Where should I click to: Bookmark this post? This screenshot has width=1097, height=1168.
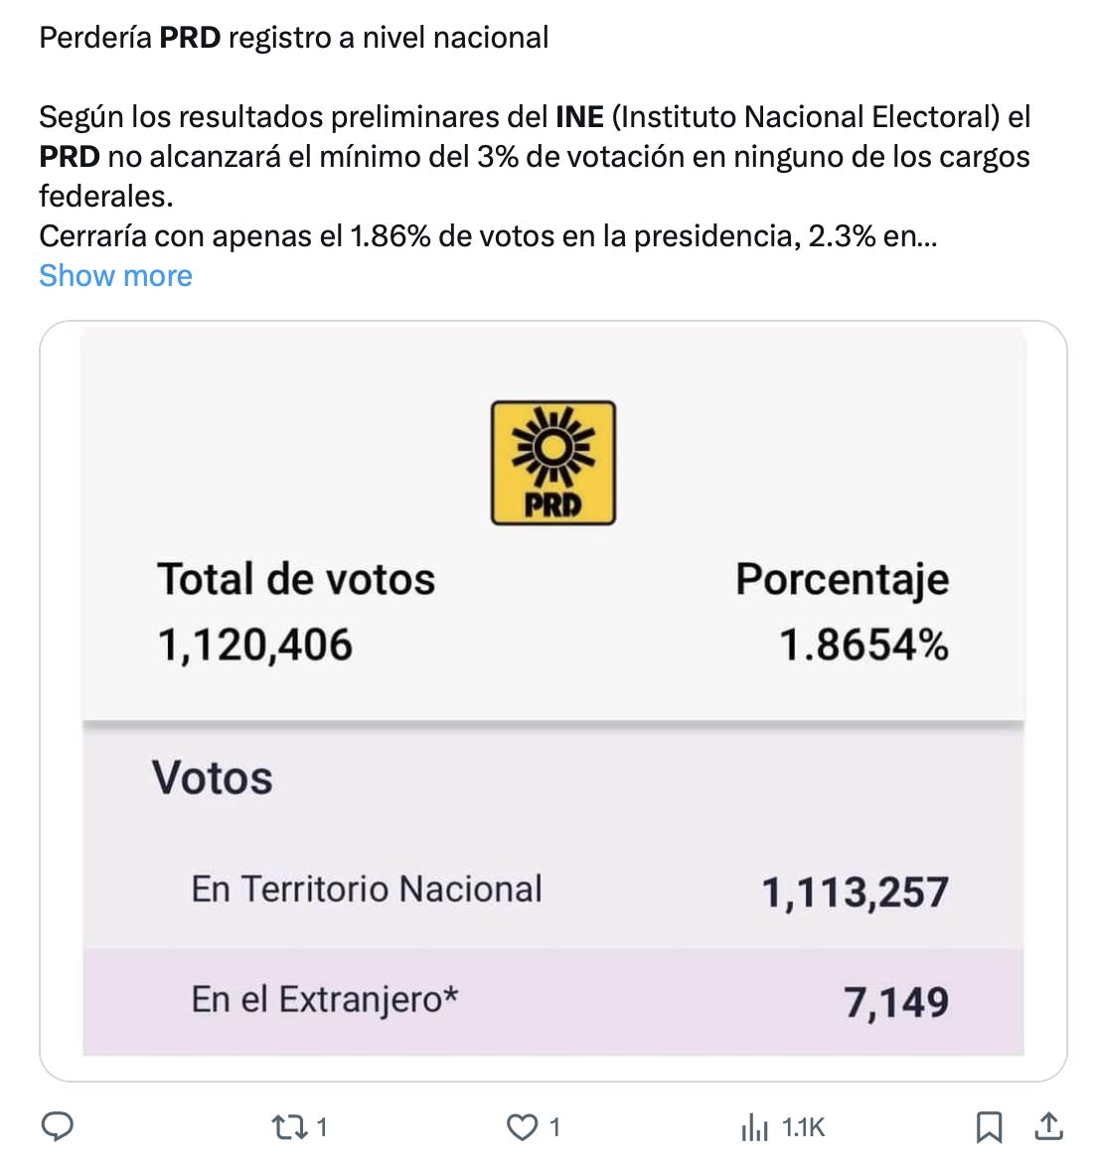988,1126
